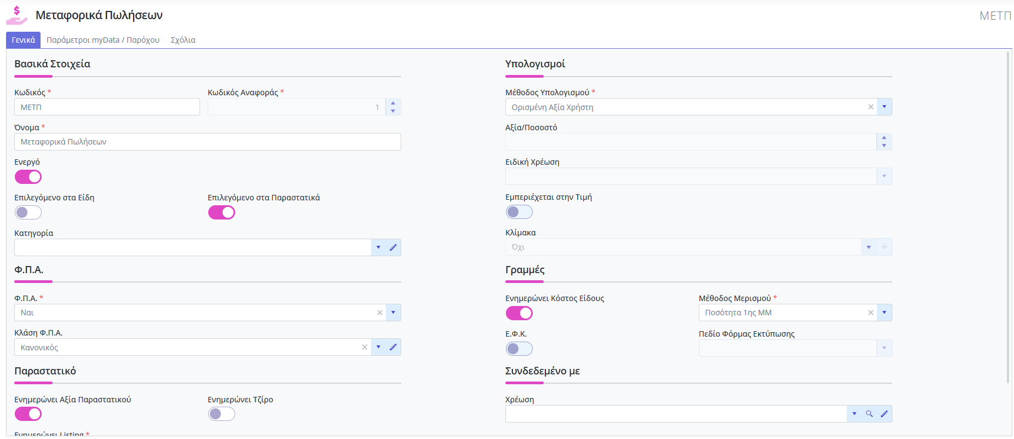1014x439 pixels.
Task: Click the edit pencil icon in Χρέωση field
Action: [884, 414]
